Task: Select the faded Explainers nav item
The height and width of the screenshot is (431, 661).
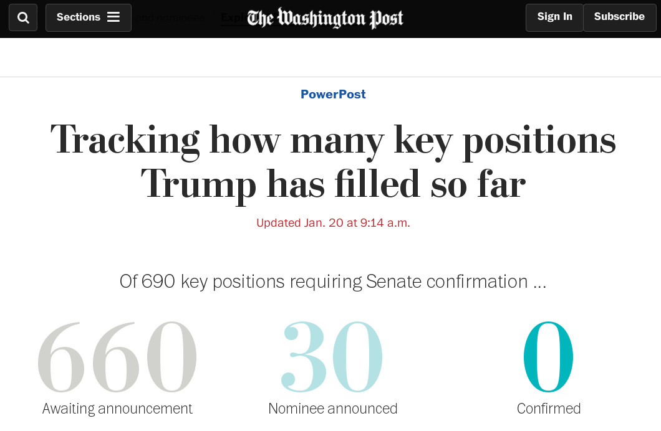Action: pyautogui.click(x=232, y=17)
